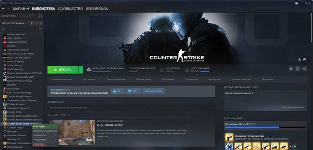This screenshot has height=150, width=313.
Task: Open the store page link
Action: pos(61,79)
